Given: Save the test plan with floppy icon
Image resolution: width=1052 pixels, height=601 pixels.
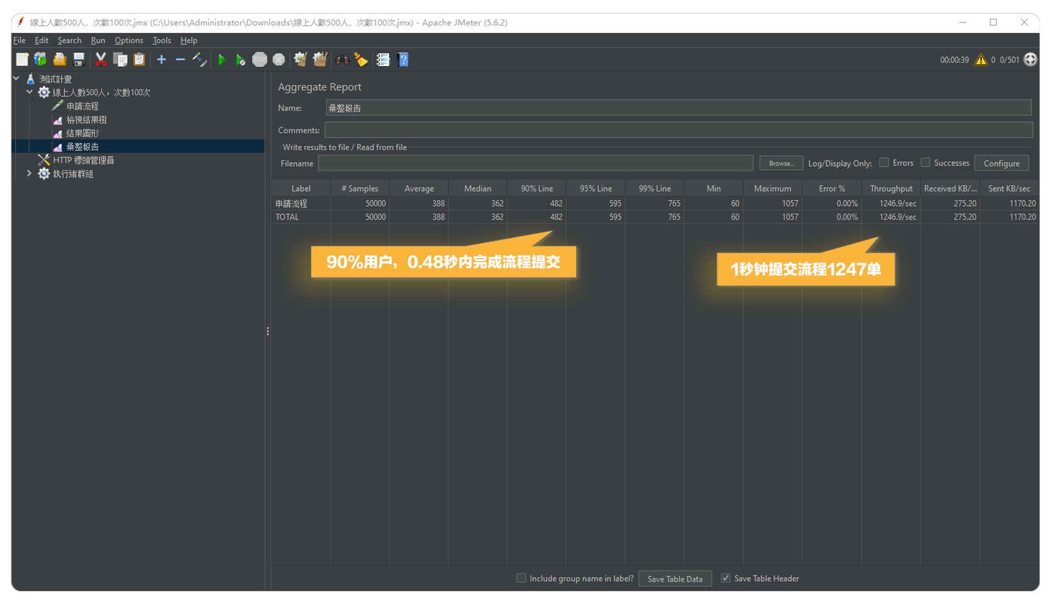Looking at the screenshot, I should tap(79, 60).
